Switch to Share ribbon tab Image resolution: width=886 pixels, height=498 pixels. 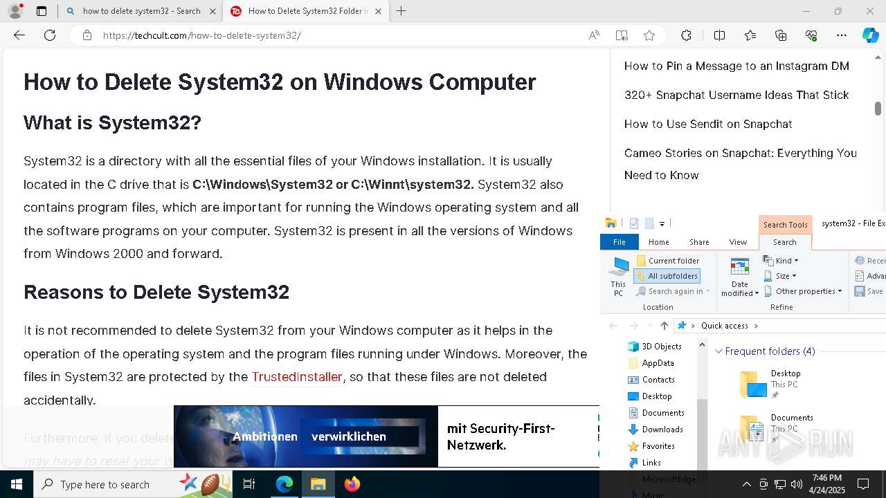tap(699, 242)
